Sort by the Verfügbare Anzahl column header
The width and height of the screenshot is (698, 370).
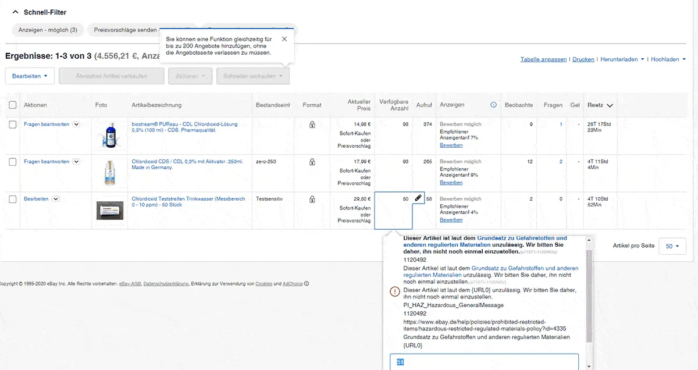tap(394, 105)
